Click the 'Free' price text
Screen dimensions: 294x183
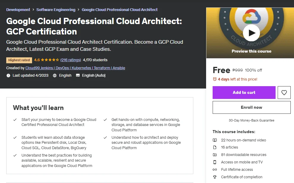pyautogui.click(x=221, y=70)
